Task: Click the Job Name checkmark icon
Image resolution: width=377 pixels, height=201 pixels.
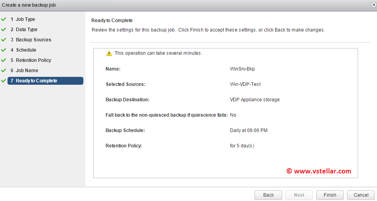Action: tap(4, 70)
